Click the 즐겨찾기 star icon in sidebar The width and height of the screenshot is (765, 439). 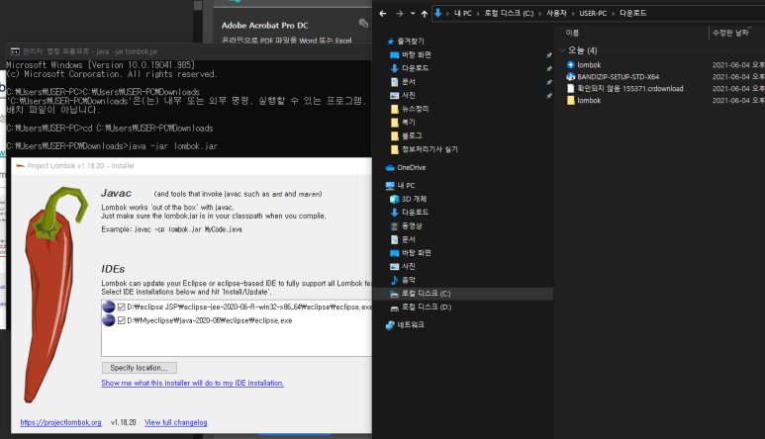click(x=390, y=42)
